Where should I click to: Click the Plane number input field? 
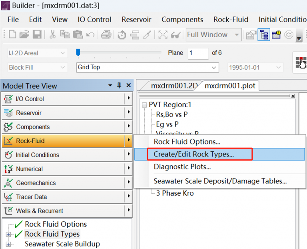198,53
